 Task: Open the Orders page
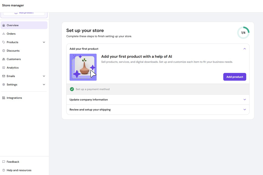(x=24, y=33)
